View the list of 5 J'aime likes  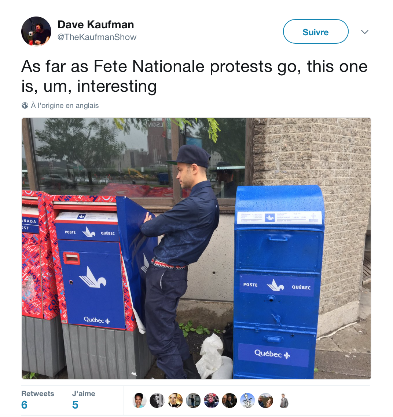tap(83, 400)
